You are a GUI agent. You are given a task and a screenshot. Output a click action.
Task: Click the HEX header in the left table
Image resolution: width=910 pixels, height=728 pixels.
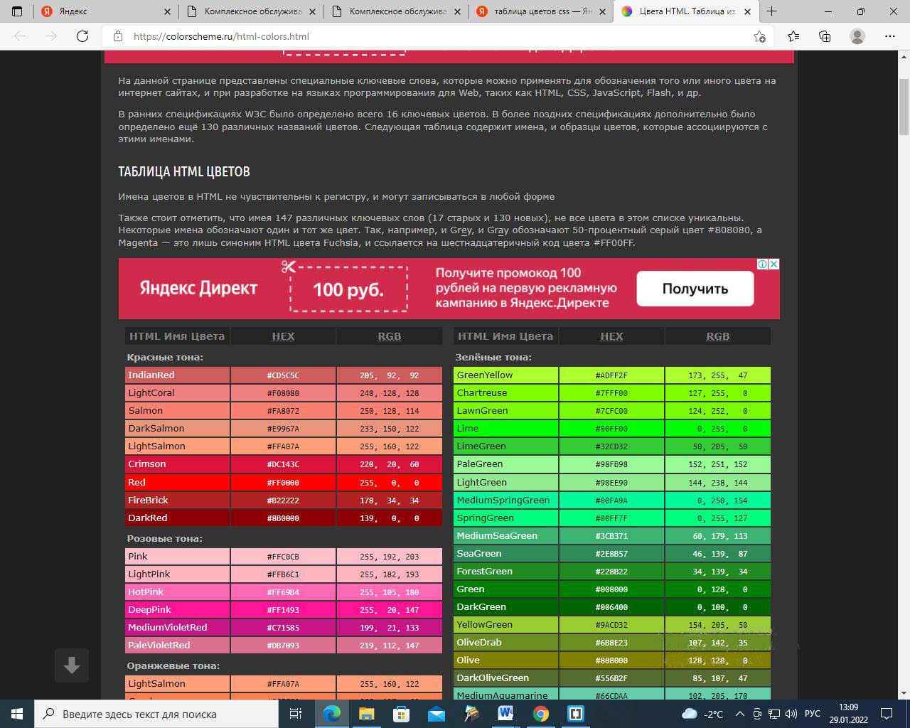click(x=283, y=336)
